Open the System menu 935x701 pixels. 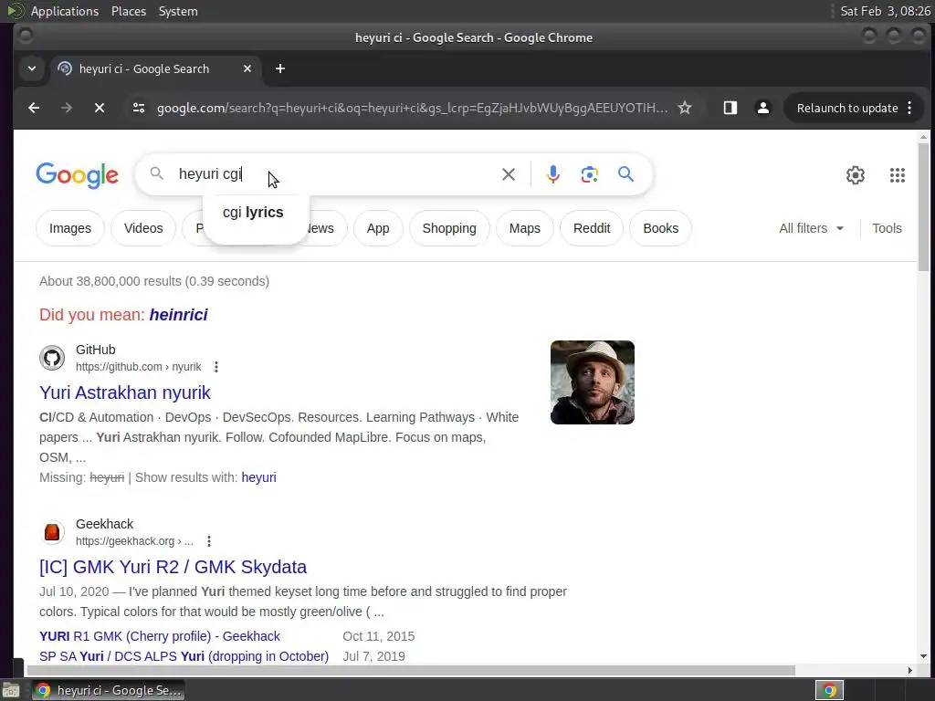(178, 11)
